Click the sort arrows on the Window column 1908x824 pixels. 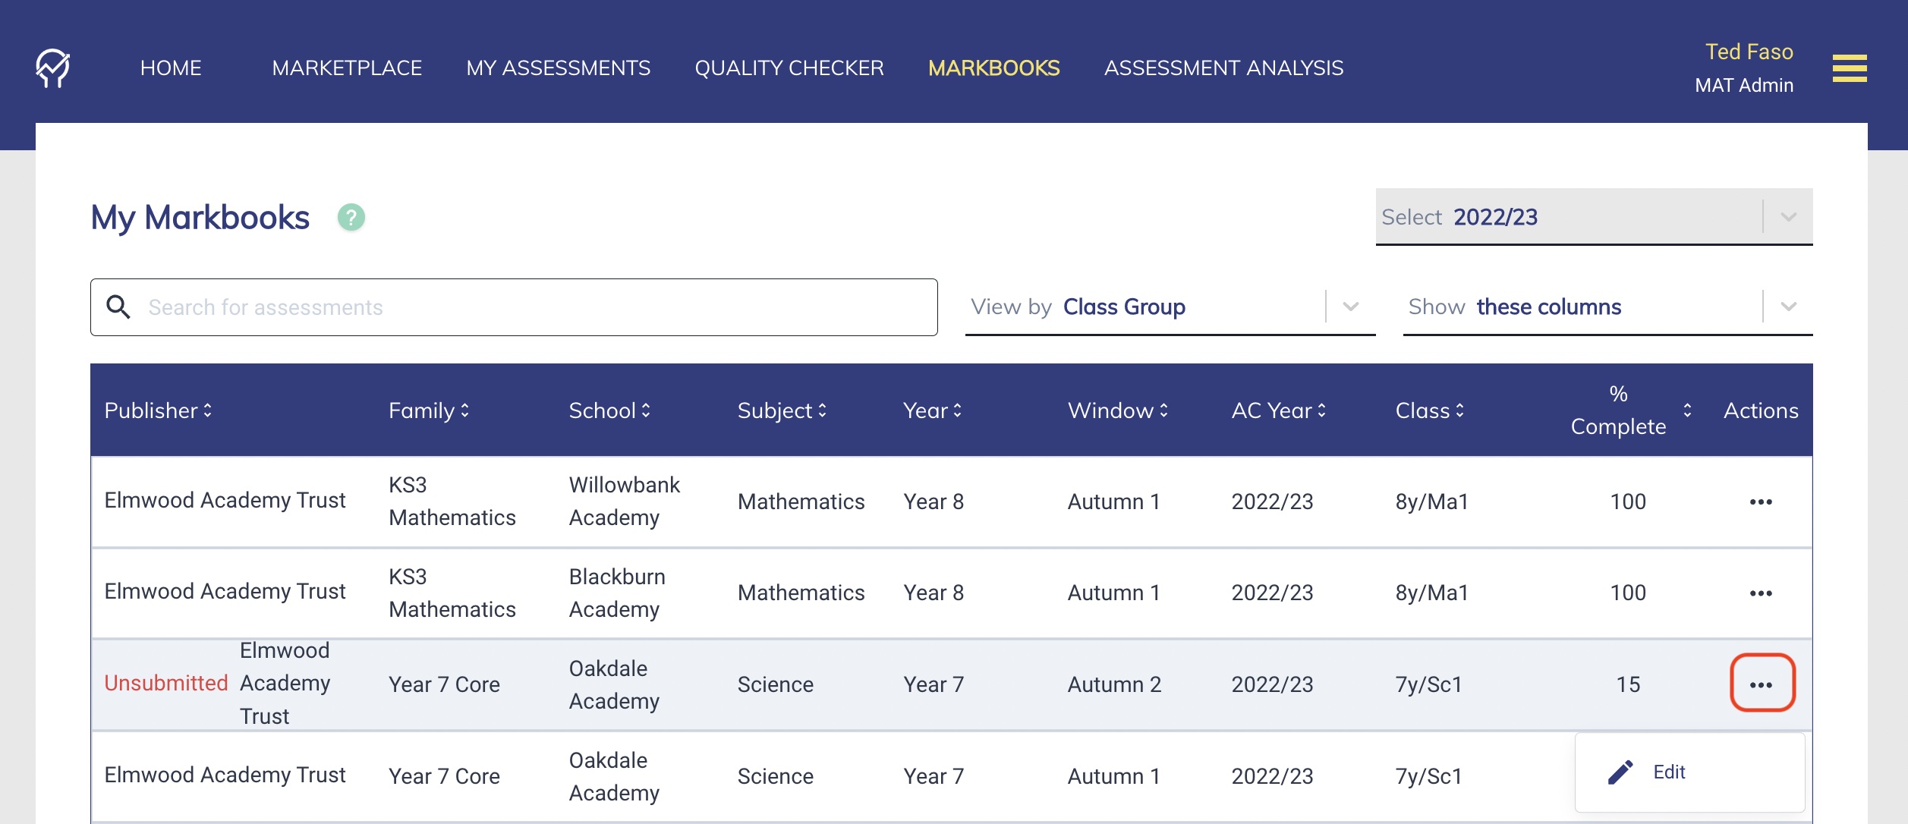[1163, 410]
